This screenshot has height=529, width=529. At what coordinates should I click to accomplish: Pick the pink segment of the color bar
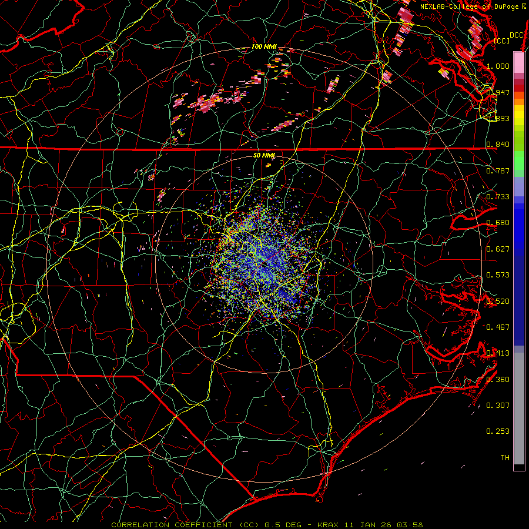click(x=519, y=62)
